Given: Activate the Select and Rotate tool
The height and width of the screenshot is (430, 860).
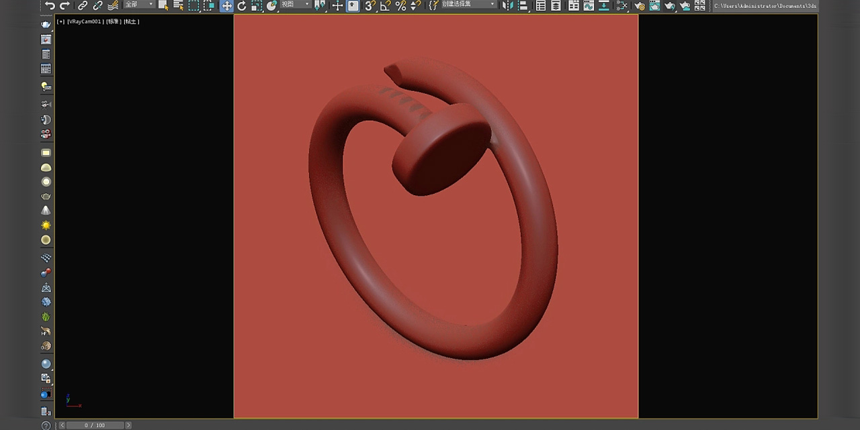Looking at the screenshot, I should click(242, 5).
